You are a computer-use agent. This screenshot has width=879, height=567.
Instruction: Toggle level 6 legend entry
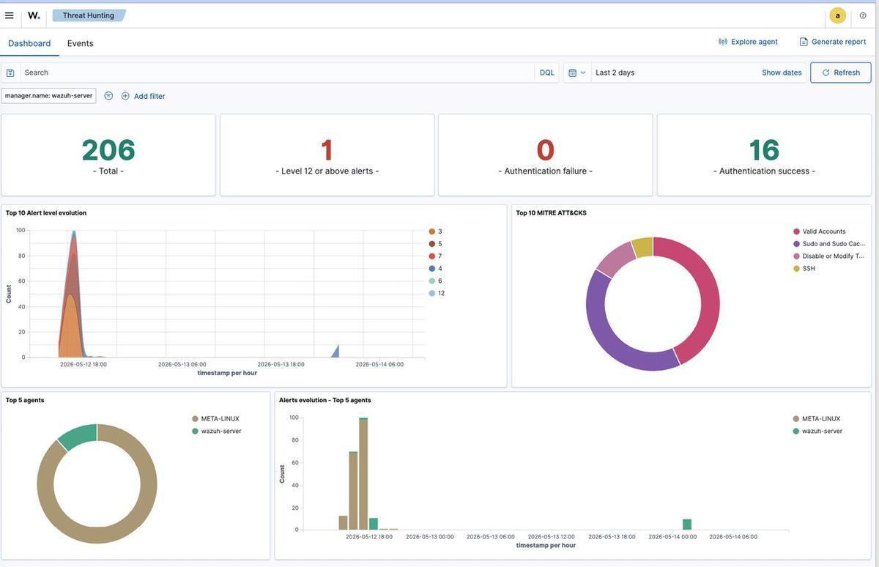(x=436, y=281)
